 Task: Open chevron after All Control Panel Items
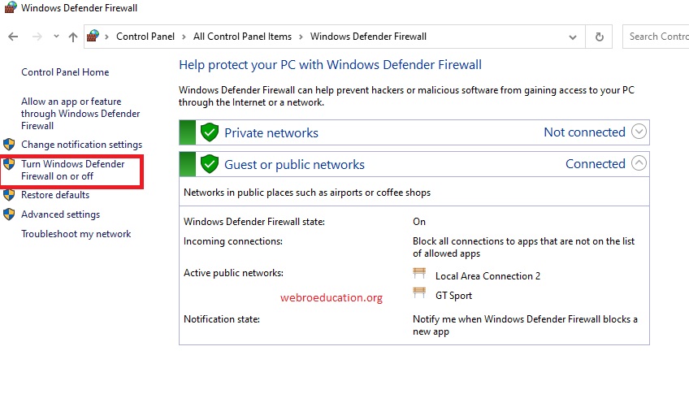(301, 37)
